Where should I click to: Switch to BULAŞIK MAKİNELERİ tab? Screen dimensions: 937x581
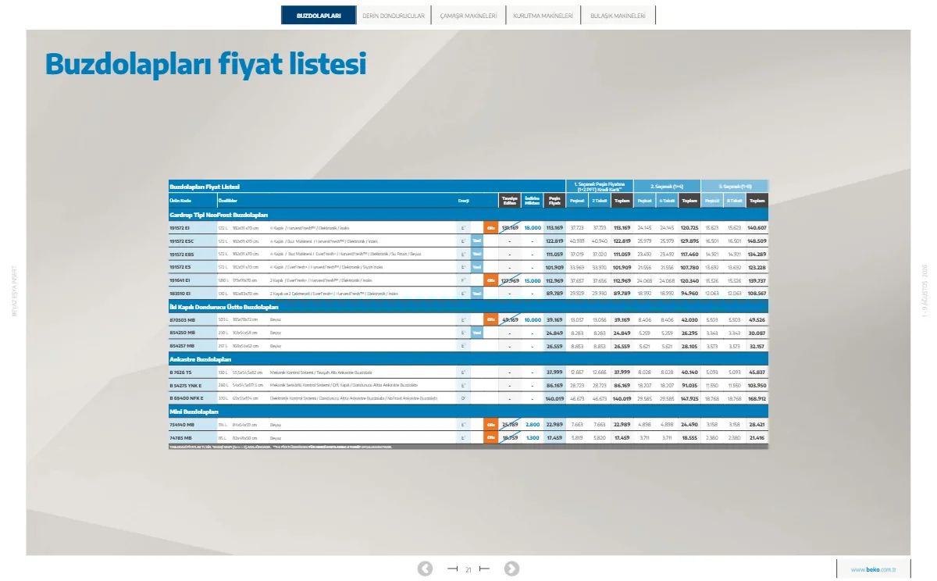click(x=618, y=16)
